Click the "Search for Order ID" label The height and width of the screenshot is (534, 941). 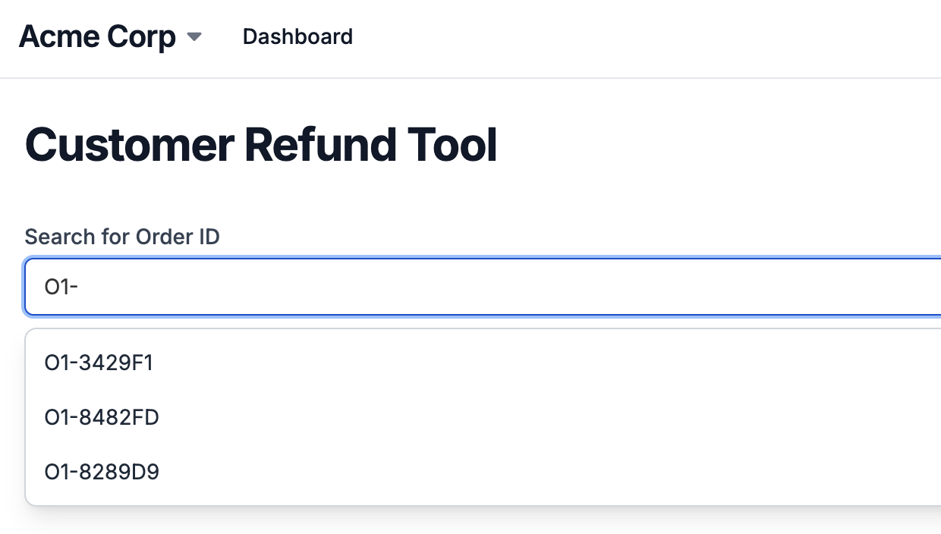click(x=122, y=237)
